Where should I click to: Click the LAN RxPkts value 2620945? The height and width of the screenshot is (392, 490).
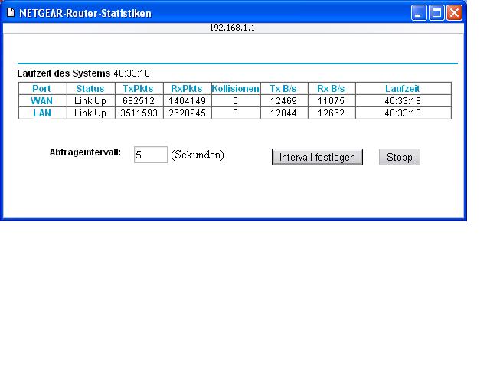(187, 113)
